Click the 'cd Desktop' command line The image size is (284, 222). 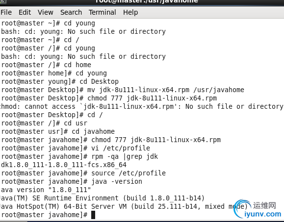point(59,82)
